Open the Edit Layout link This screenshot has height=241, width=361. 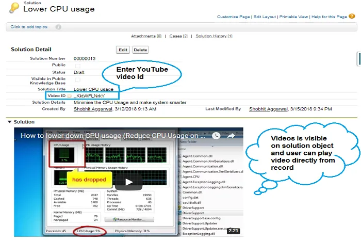[265, 17]
